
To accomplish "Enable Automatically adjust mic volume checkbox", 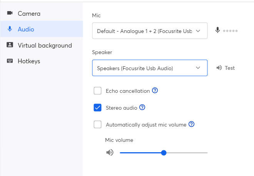I will coord(98,124).
